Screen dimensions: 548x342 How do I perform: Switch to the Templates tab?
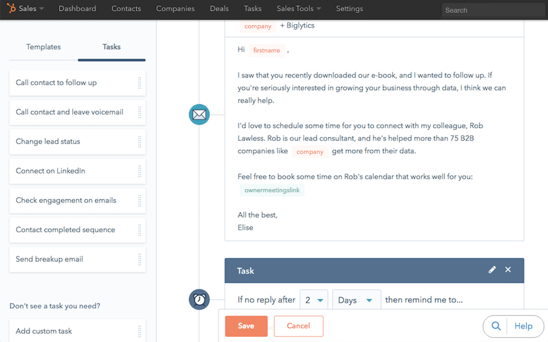click(43, 47)
